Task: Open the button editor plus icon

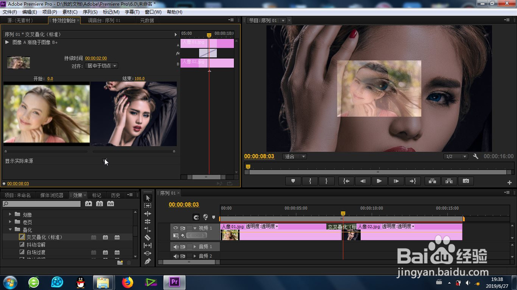Action: pyautogui.click(x=509, y=182)
